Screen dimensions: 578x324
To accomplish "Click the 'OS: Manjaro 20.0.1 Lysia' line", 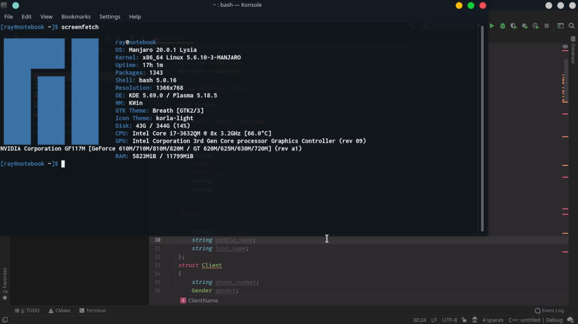I will (x=156, y=50).
